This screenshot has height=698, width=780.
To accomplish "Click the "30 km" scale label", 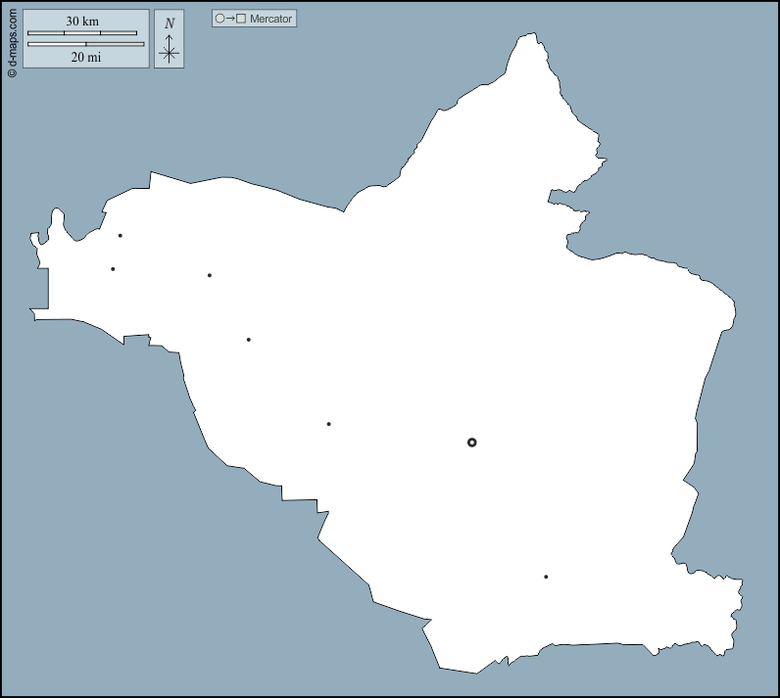I will 82,22.
